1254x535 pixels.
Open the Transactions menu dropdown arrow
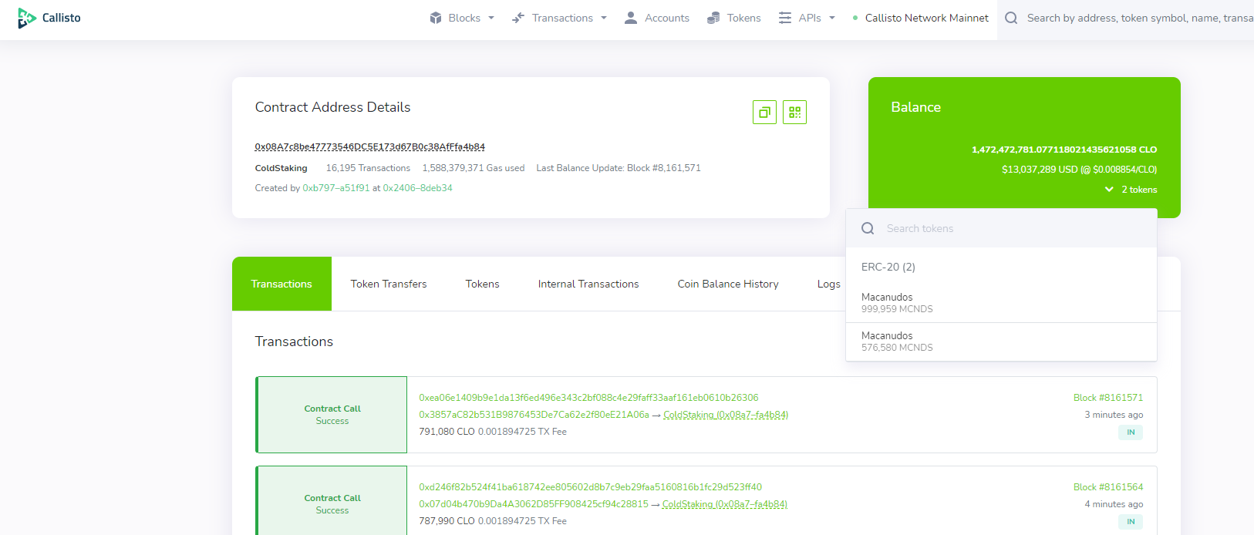click(604, 18)
